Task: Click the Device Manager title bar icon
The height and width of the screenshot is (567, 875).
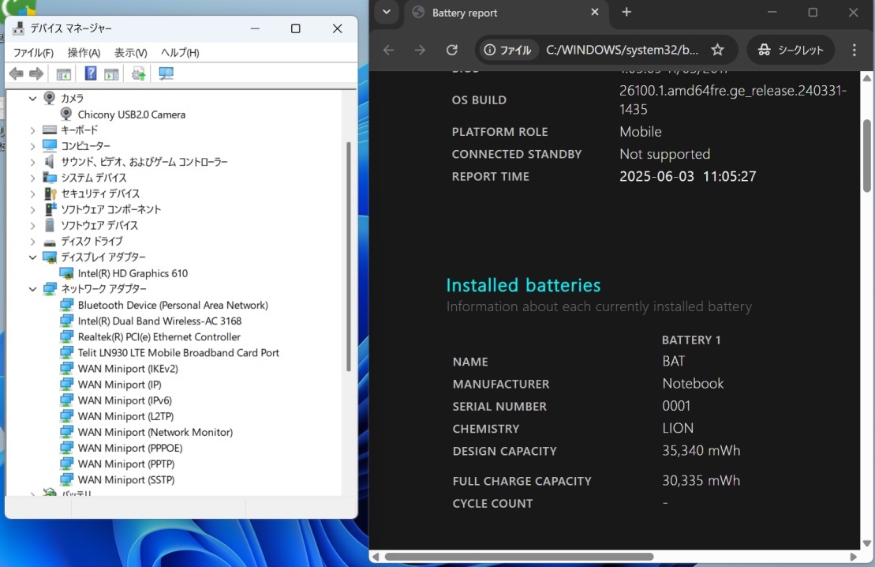Action: tap(18, 28)
